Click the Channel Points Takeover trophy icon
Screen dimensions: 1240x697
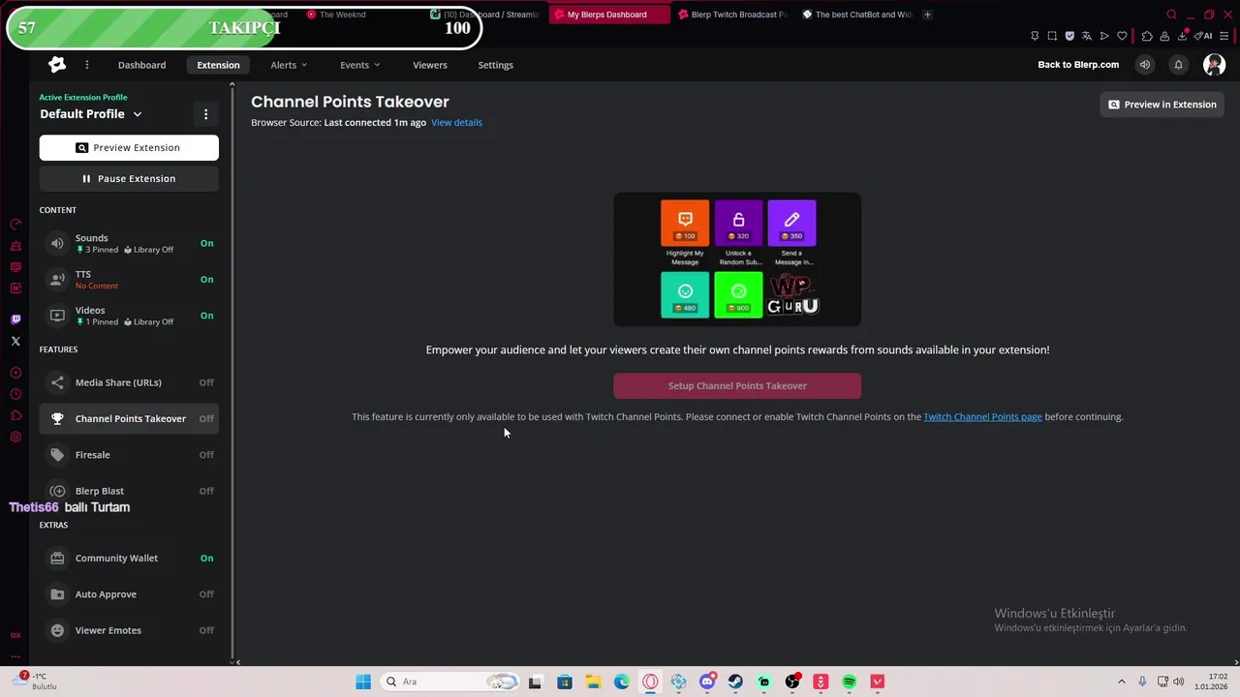[x=57, y=418]
